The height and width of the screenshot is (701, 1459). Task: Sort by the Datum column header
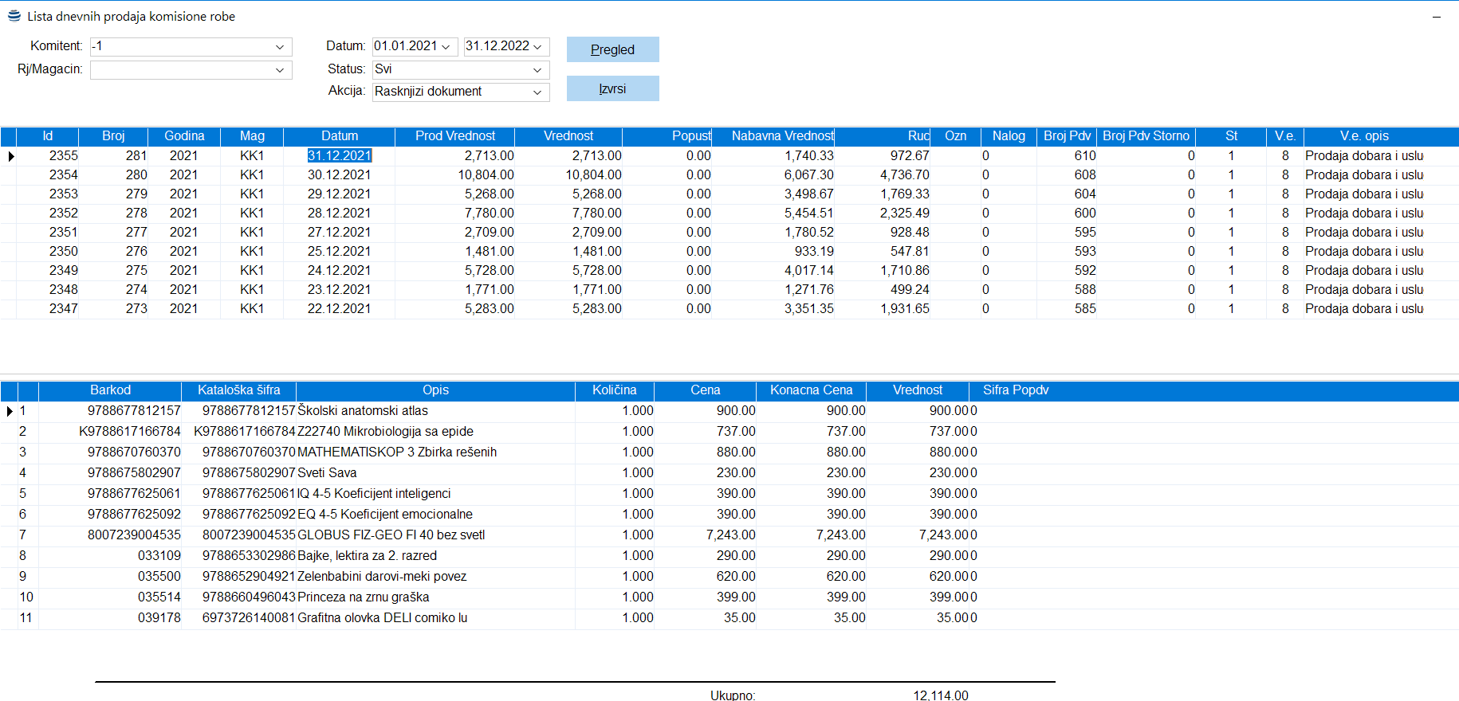pyautogui.click(x=340, y=136)
